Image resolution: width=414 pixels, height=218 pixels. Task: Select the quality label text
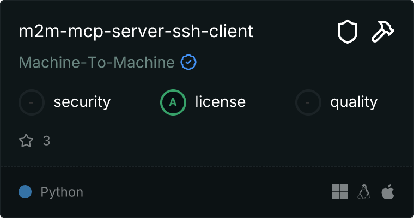pos(354,102)
